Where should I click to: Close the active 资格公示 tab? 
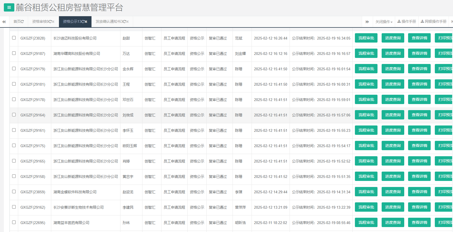click(x=86, y=22)
